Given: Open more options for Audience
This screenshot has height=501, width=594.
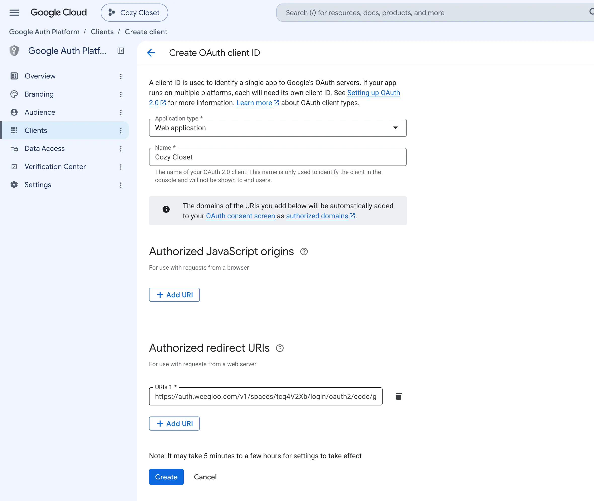Looking at the screenshot, I should (121, 112).
